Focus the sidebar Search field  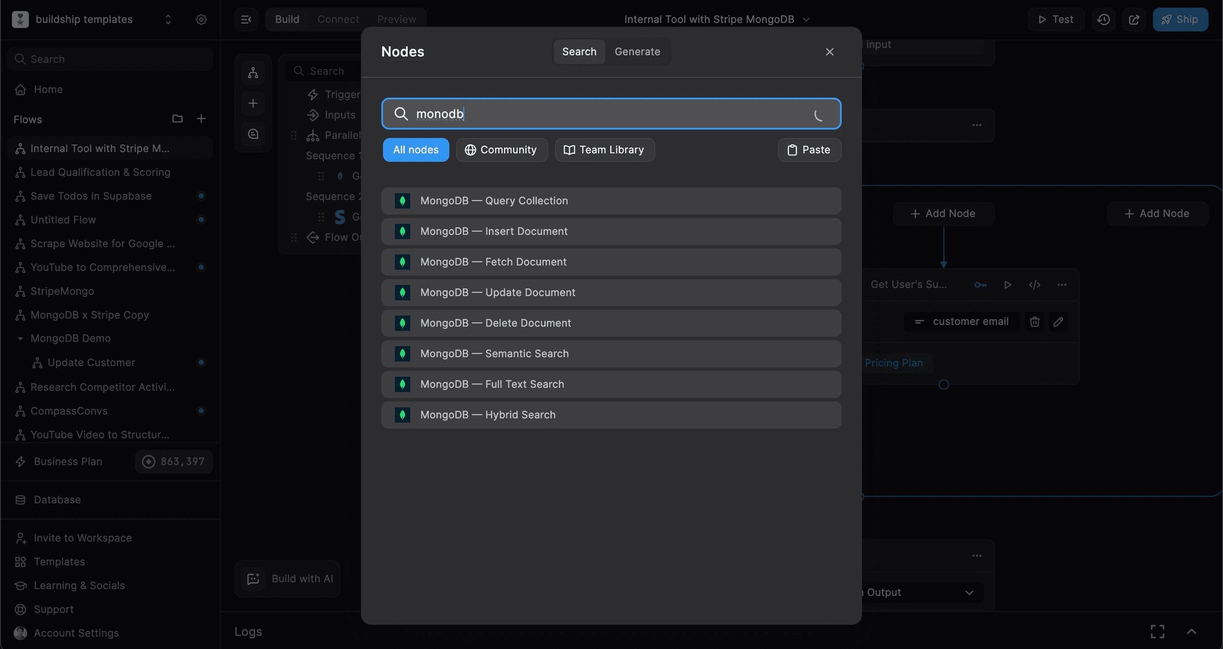(x=110, y=59)
